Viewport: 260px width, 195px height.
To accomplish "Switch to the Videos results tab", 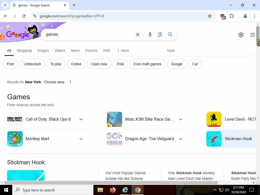I will [60, 51].
